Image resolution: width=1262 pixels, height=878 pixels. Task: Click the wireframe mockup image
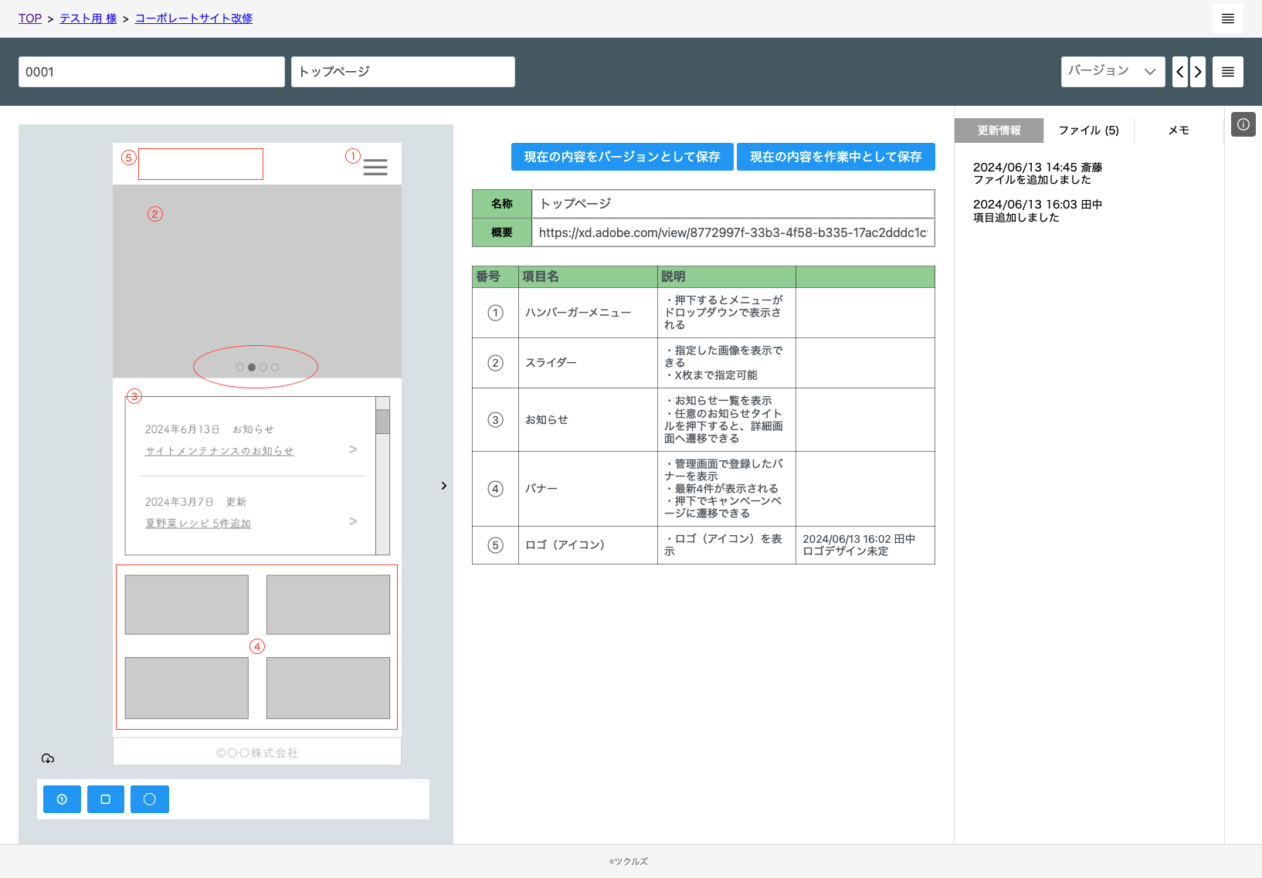(x=257, y=454)
